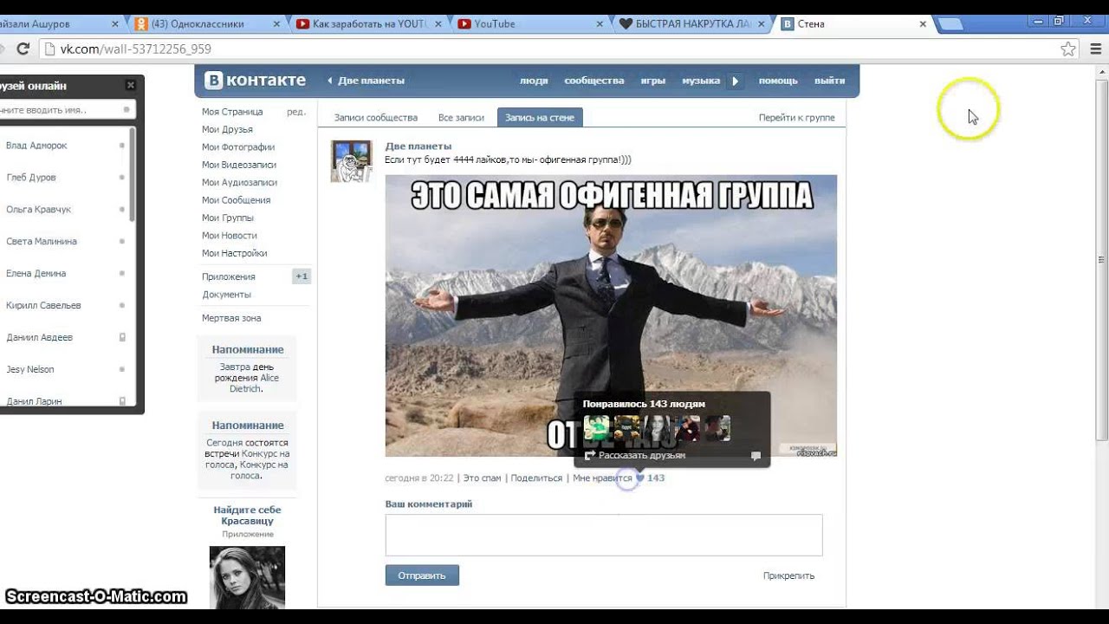1109x624 pixels.
Task: Click share arrow icon in likes popup
Action: click(x=590, y=455)
